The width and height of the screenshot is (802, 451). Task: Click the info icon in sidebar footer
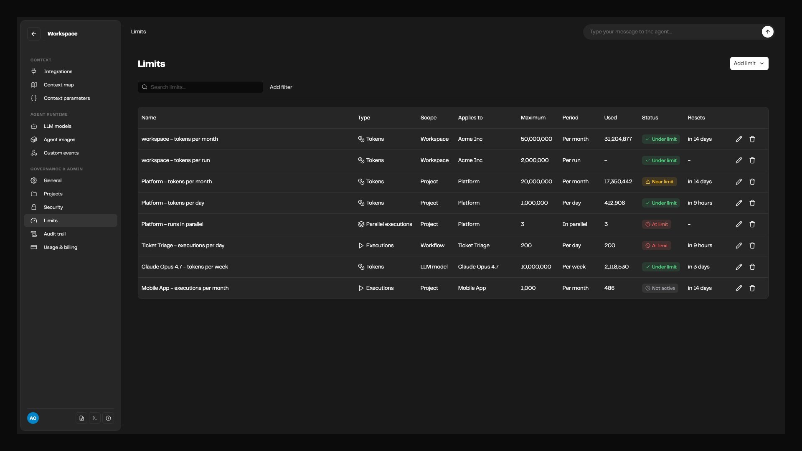pos(108,418)
